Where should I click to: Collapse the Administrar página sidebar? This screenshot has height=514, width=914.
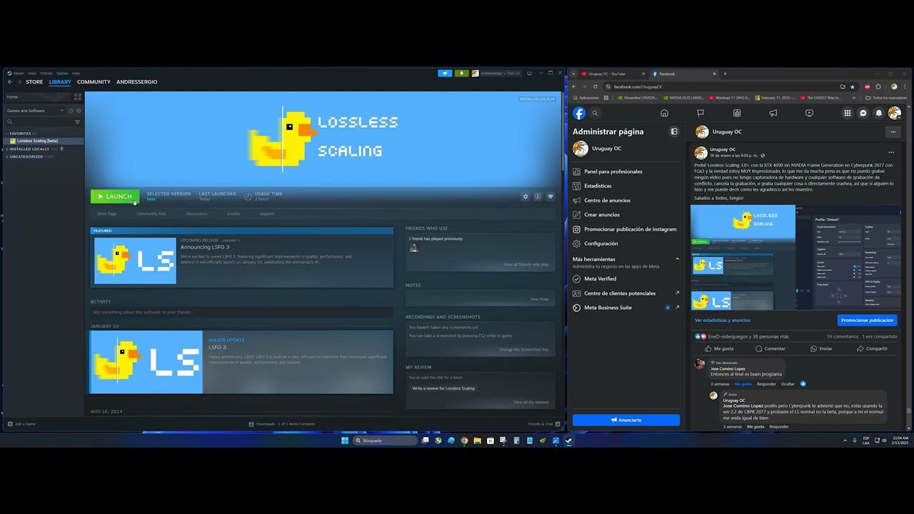click(x=673, y=131)
